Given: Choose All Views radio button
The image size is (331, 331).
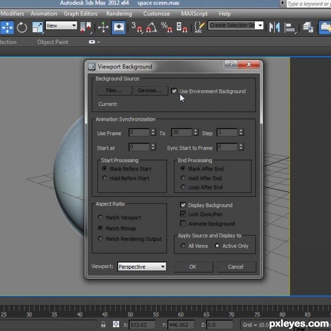Looking at the screenshot, I should pos(183,245).
